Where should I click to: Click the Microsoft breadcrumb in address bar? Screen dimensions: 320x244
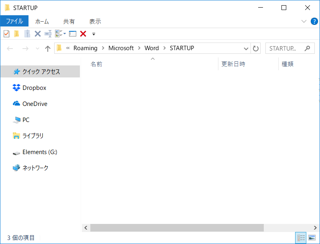click(121, 48)
